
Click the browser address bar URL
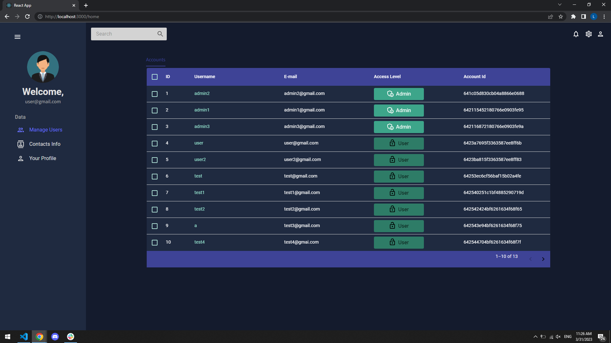coord(72,17)
